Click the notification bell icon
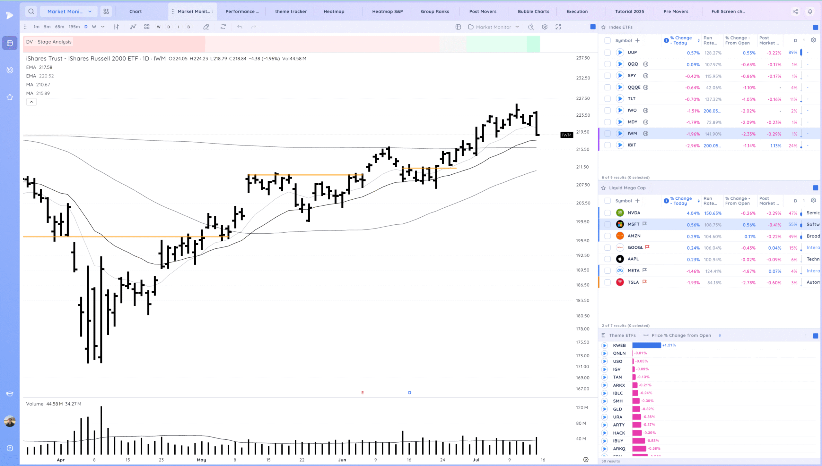 coord(810,12)
